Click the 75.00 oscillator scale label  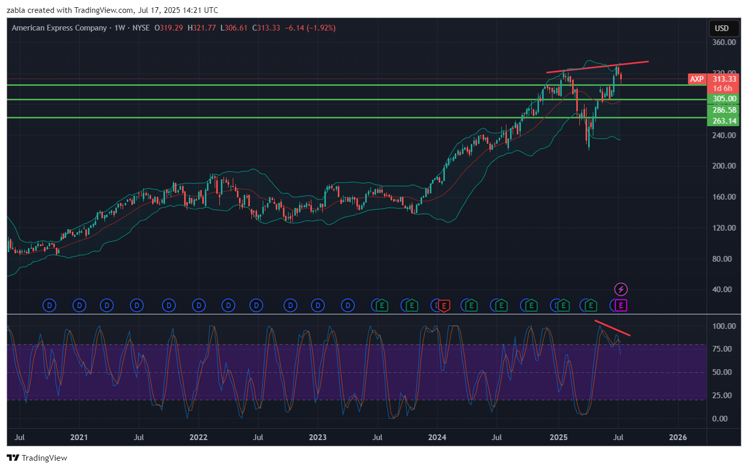pyautogui.click(x=722, y=349)
